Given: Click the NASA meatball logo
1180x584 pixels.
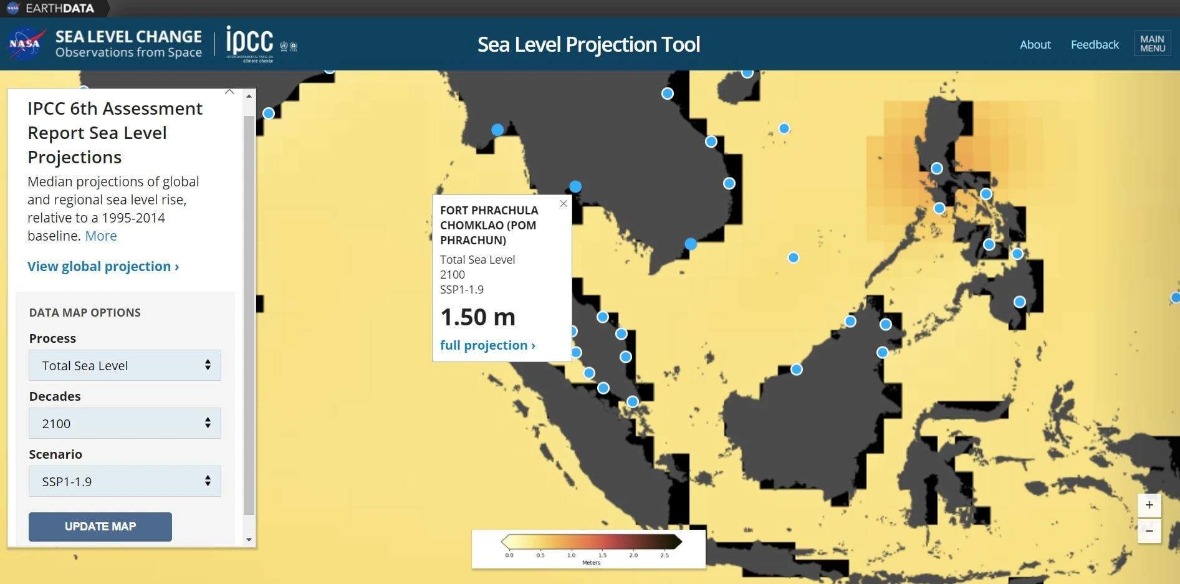Looking at the screenshot, I should point(25,44).
